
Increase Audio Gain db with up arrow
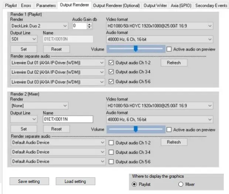point(89,24)
